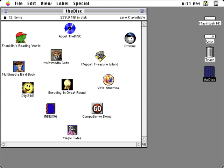Image resolution: width=224 pixels, height=168 pixels.
Task: Open the Apple menu
Action: [8, 3]
